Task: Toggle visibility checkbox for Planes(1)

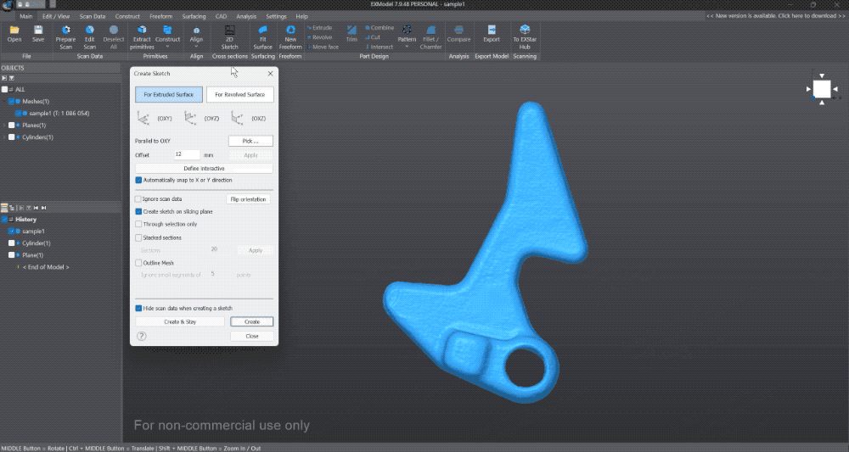Action: point(12,126)
